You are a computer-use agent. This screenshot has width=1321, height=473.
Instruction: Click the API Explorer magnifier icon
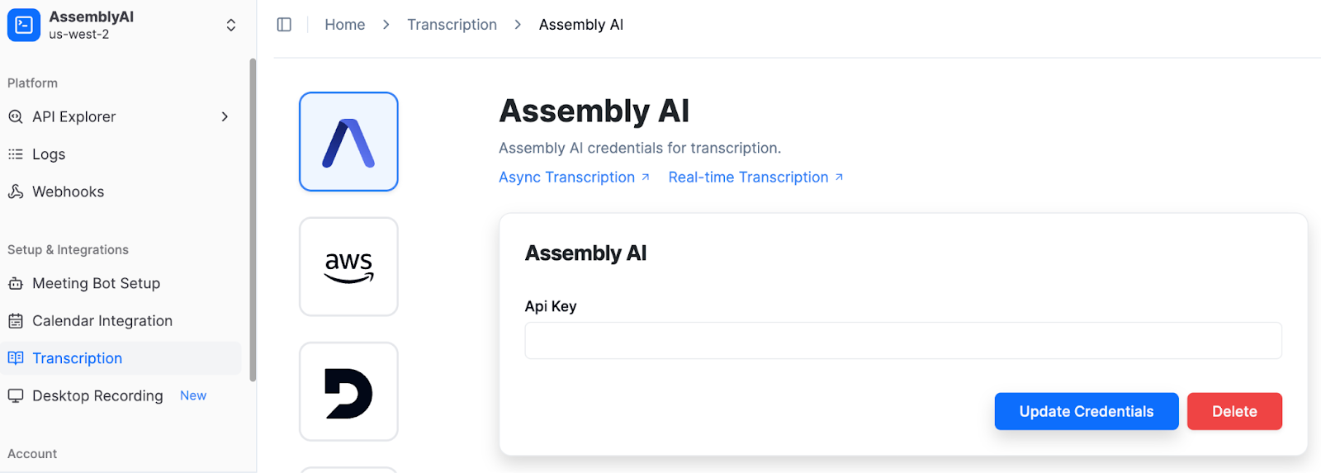16,116
